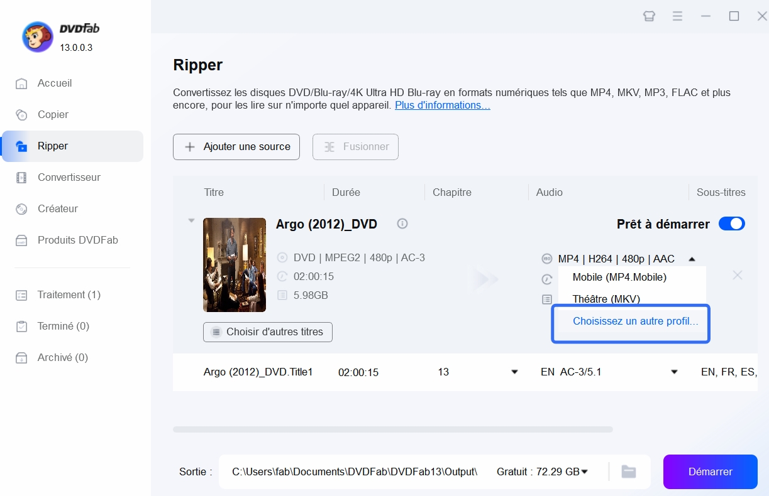Screen dimensions: 769x496
Task: Click the merge icon in Fusionner
Action: (x=329, y=147)
